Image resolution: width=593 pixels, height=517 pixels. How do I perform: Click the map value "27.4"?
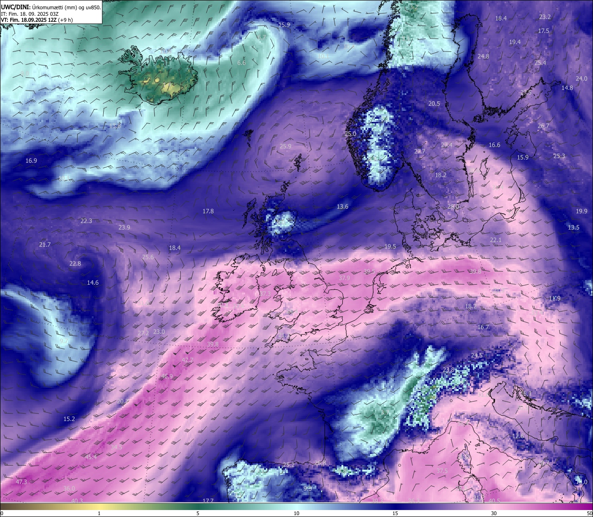coord(447,145)
